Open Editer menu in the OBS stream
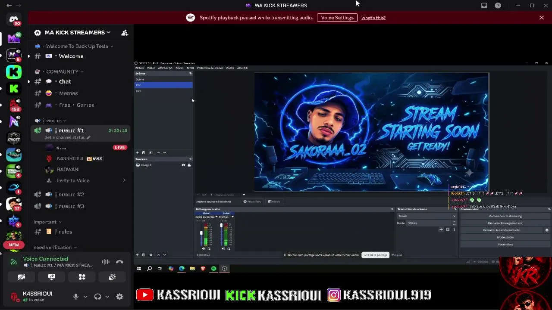This screenshot has height=310, width=552. pos(151,68)
